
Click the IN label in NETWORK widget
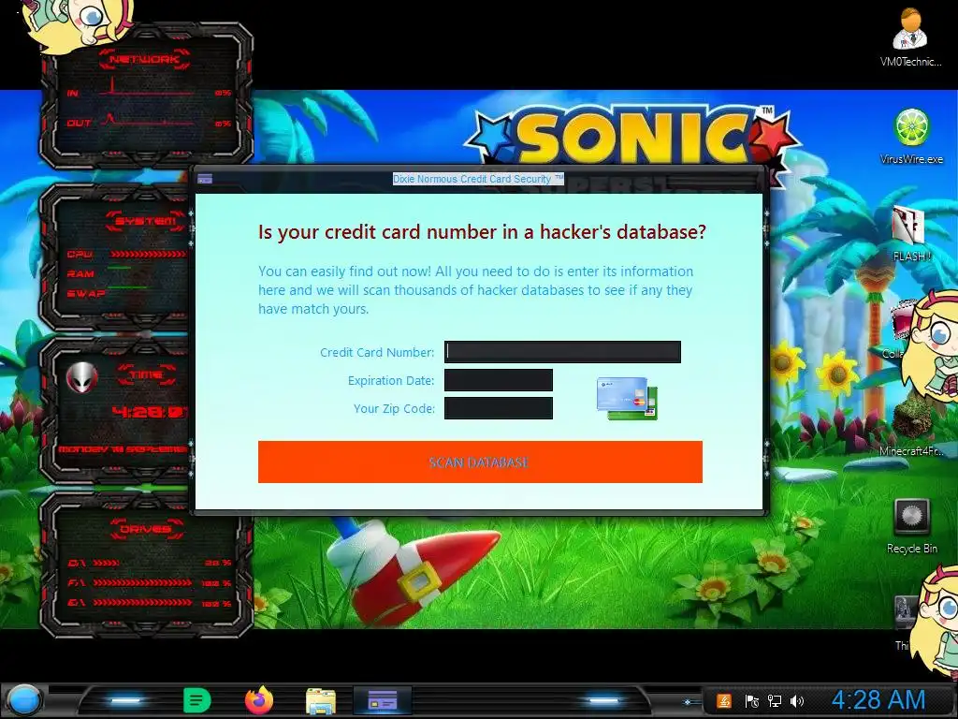(x=73, y=93)
